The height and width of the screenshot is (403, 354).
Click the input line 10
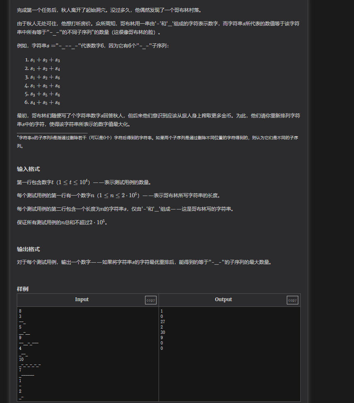[x=21, y=359]
